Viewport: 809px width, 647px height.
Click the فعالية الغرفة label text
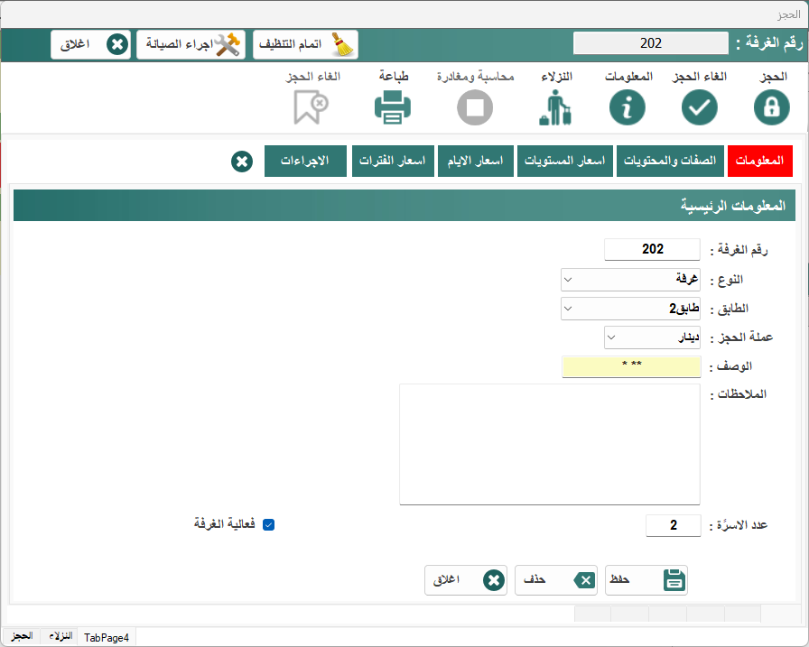[225, 523]
